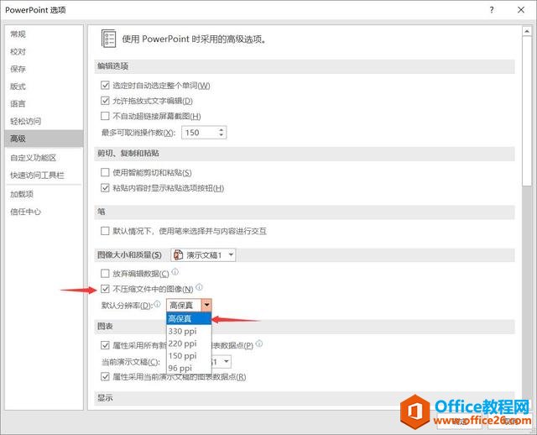Close the PowerPoint 选项 dialog
The width and height of the screenshot is (537, 435).
point(521,10)
